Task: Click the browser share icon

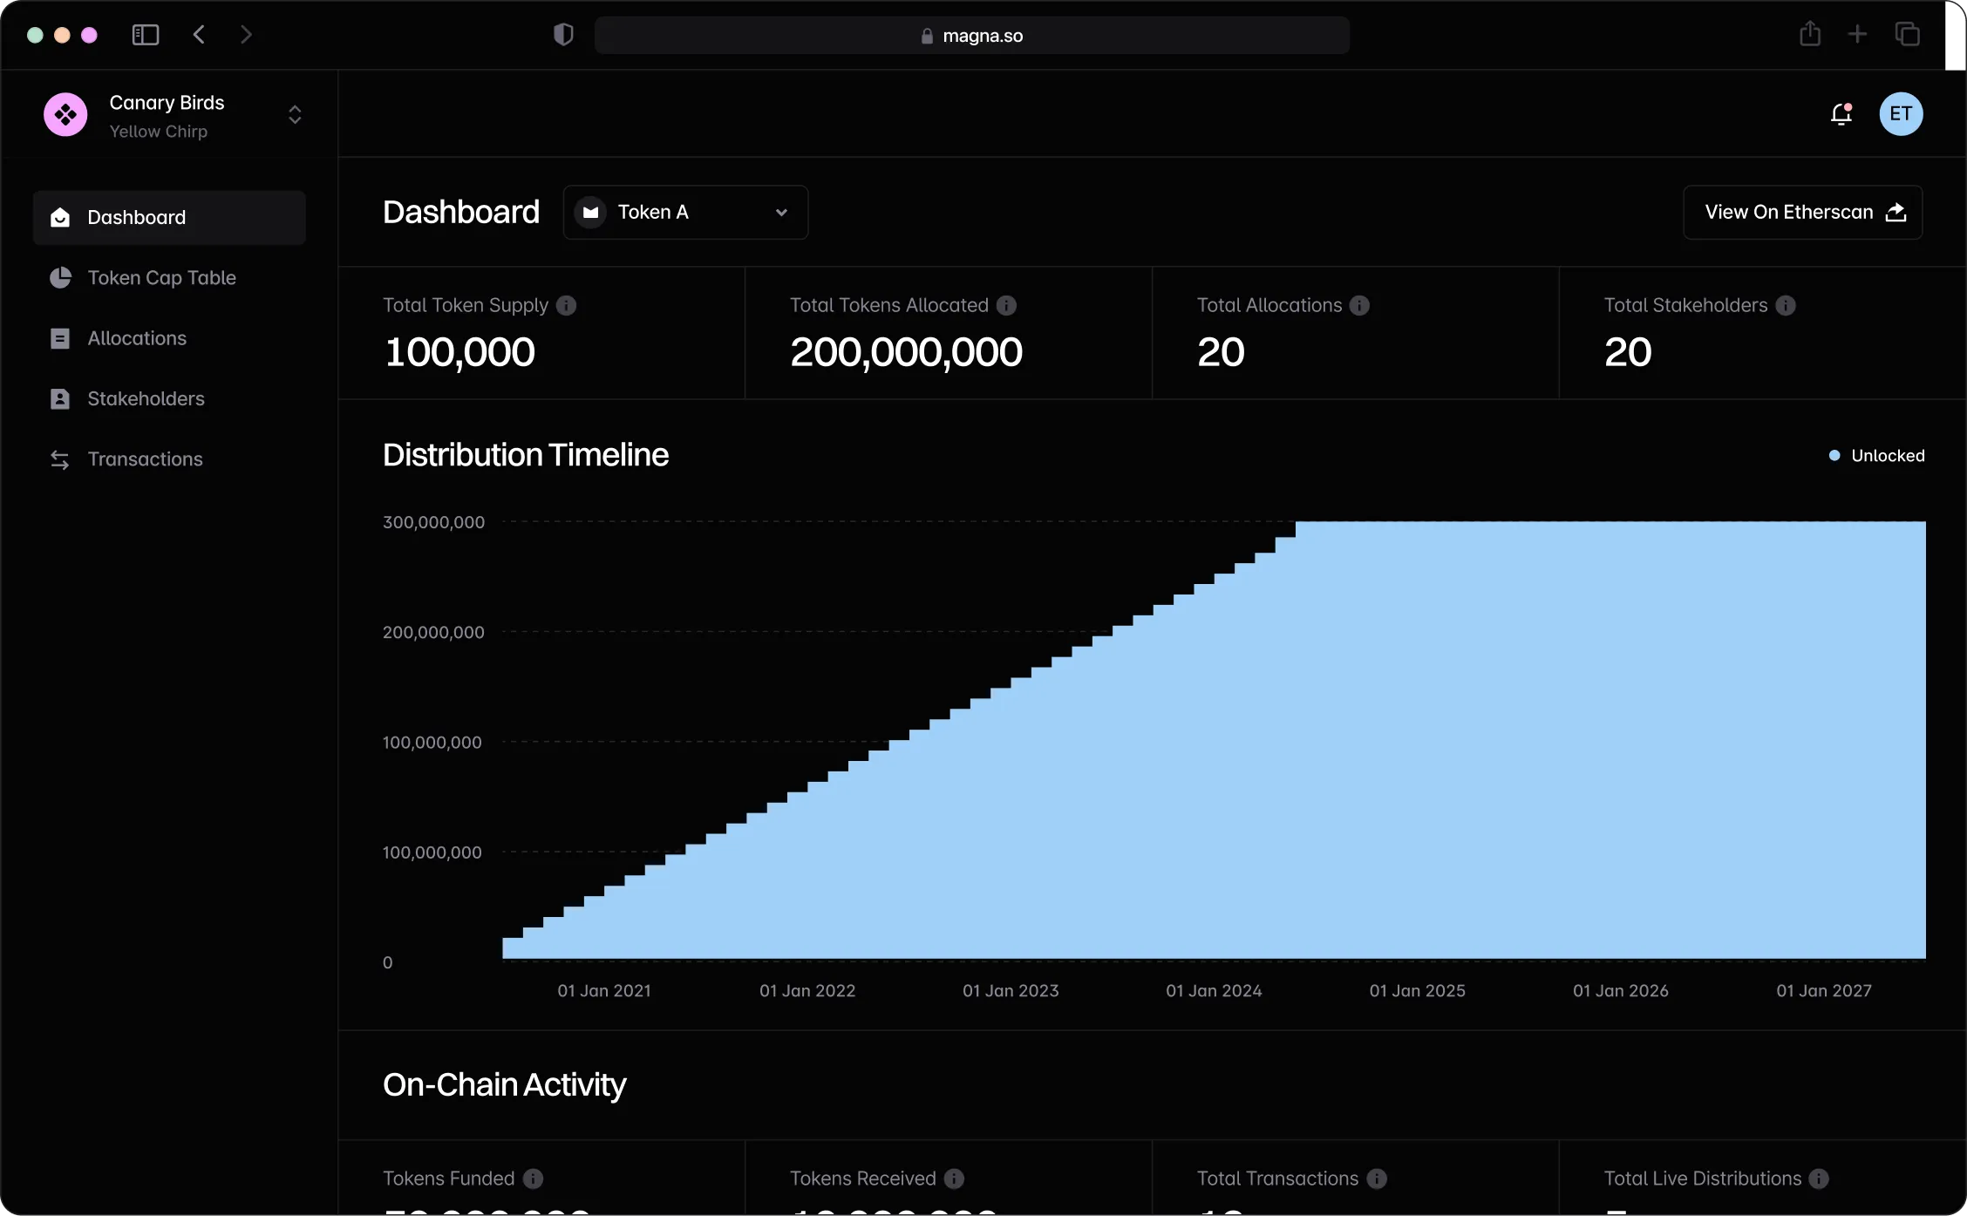Action: point(1810,34)
